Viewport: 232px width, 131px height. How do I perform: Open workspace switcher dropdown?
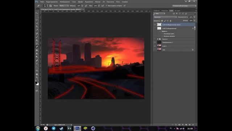tap(185, 6)
